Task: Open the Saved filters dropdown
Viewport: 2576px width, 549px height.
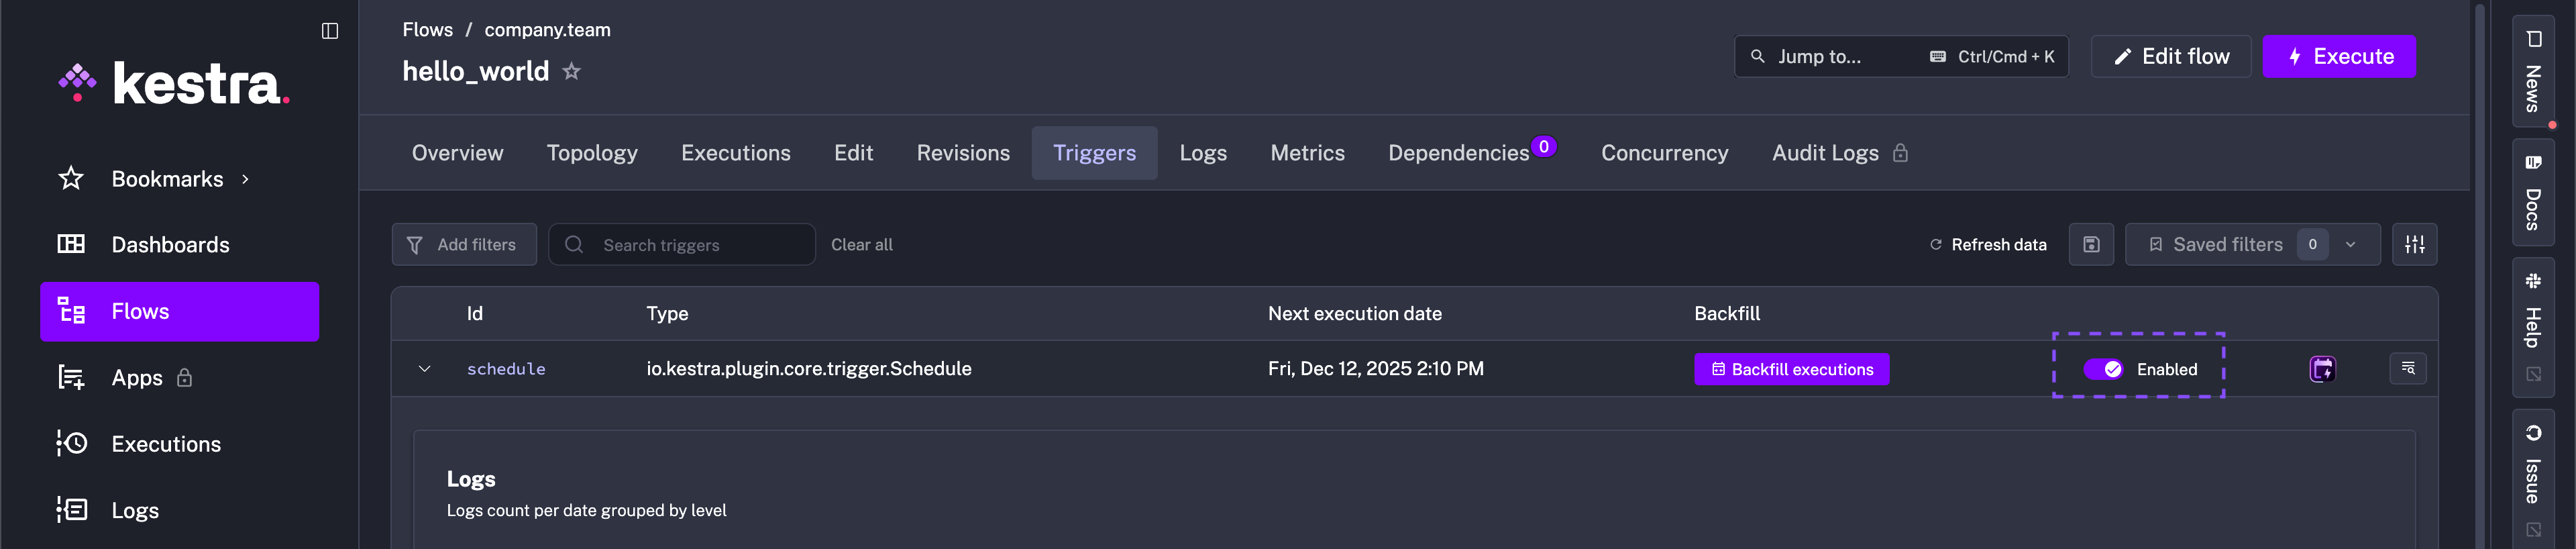Action: pyautogui.click(x=2350, y=244)
